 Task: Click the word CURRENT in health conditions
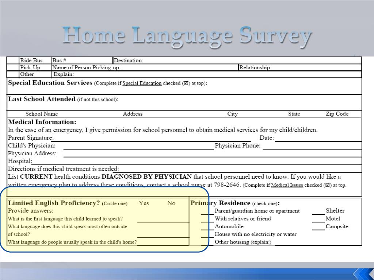pos(36,177)
